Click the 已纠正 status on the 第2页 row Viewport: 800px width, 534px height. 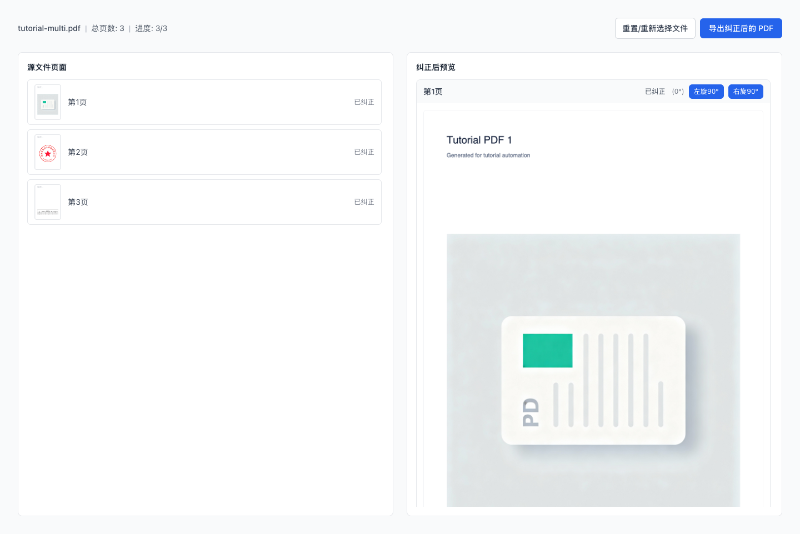(364, 152)
